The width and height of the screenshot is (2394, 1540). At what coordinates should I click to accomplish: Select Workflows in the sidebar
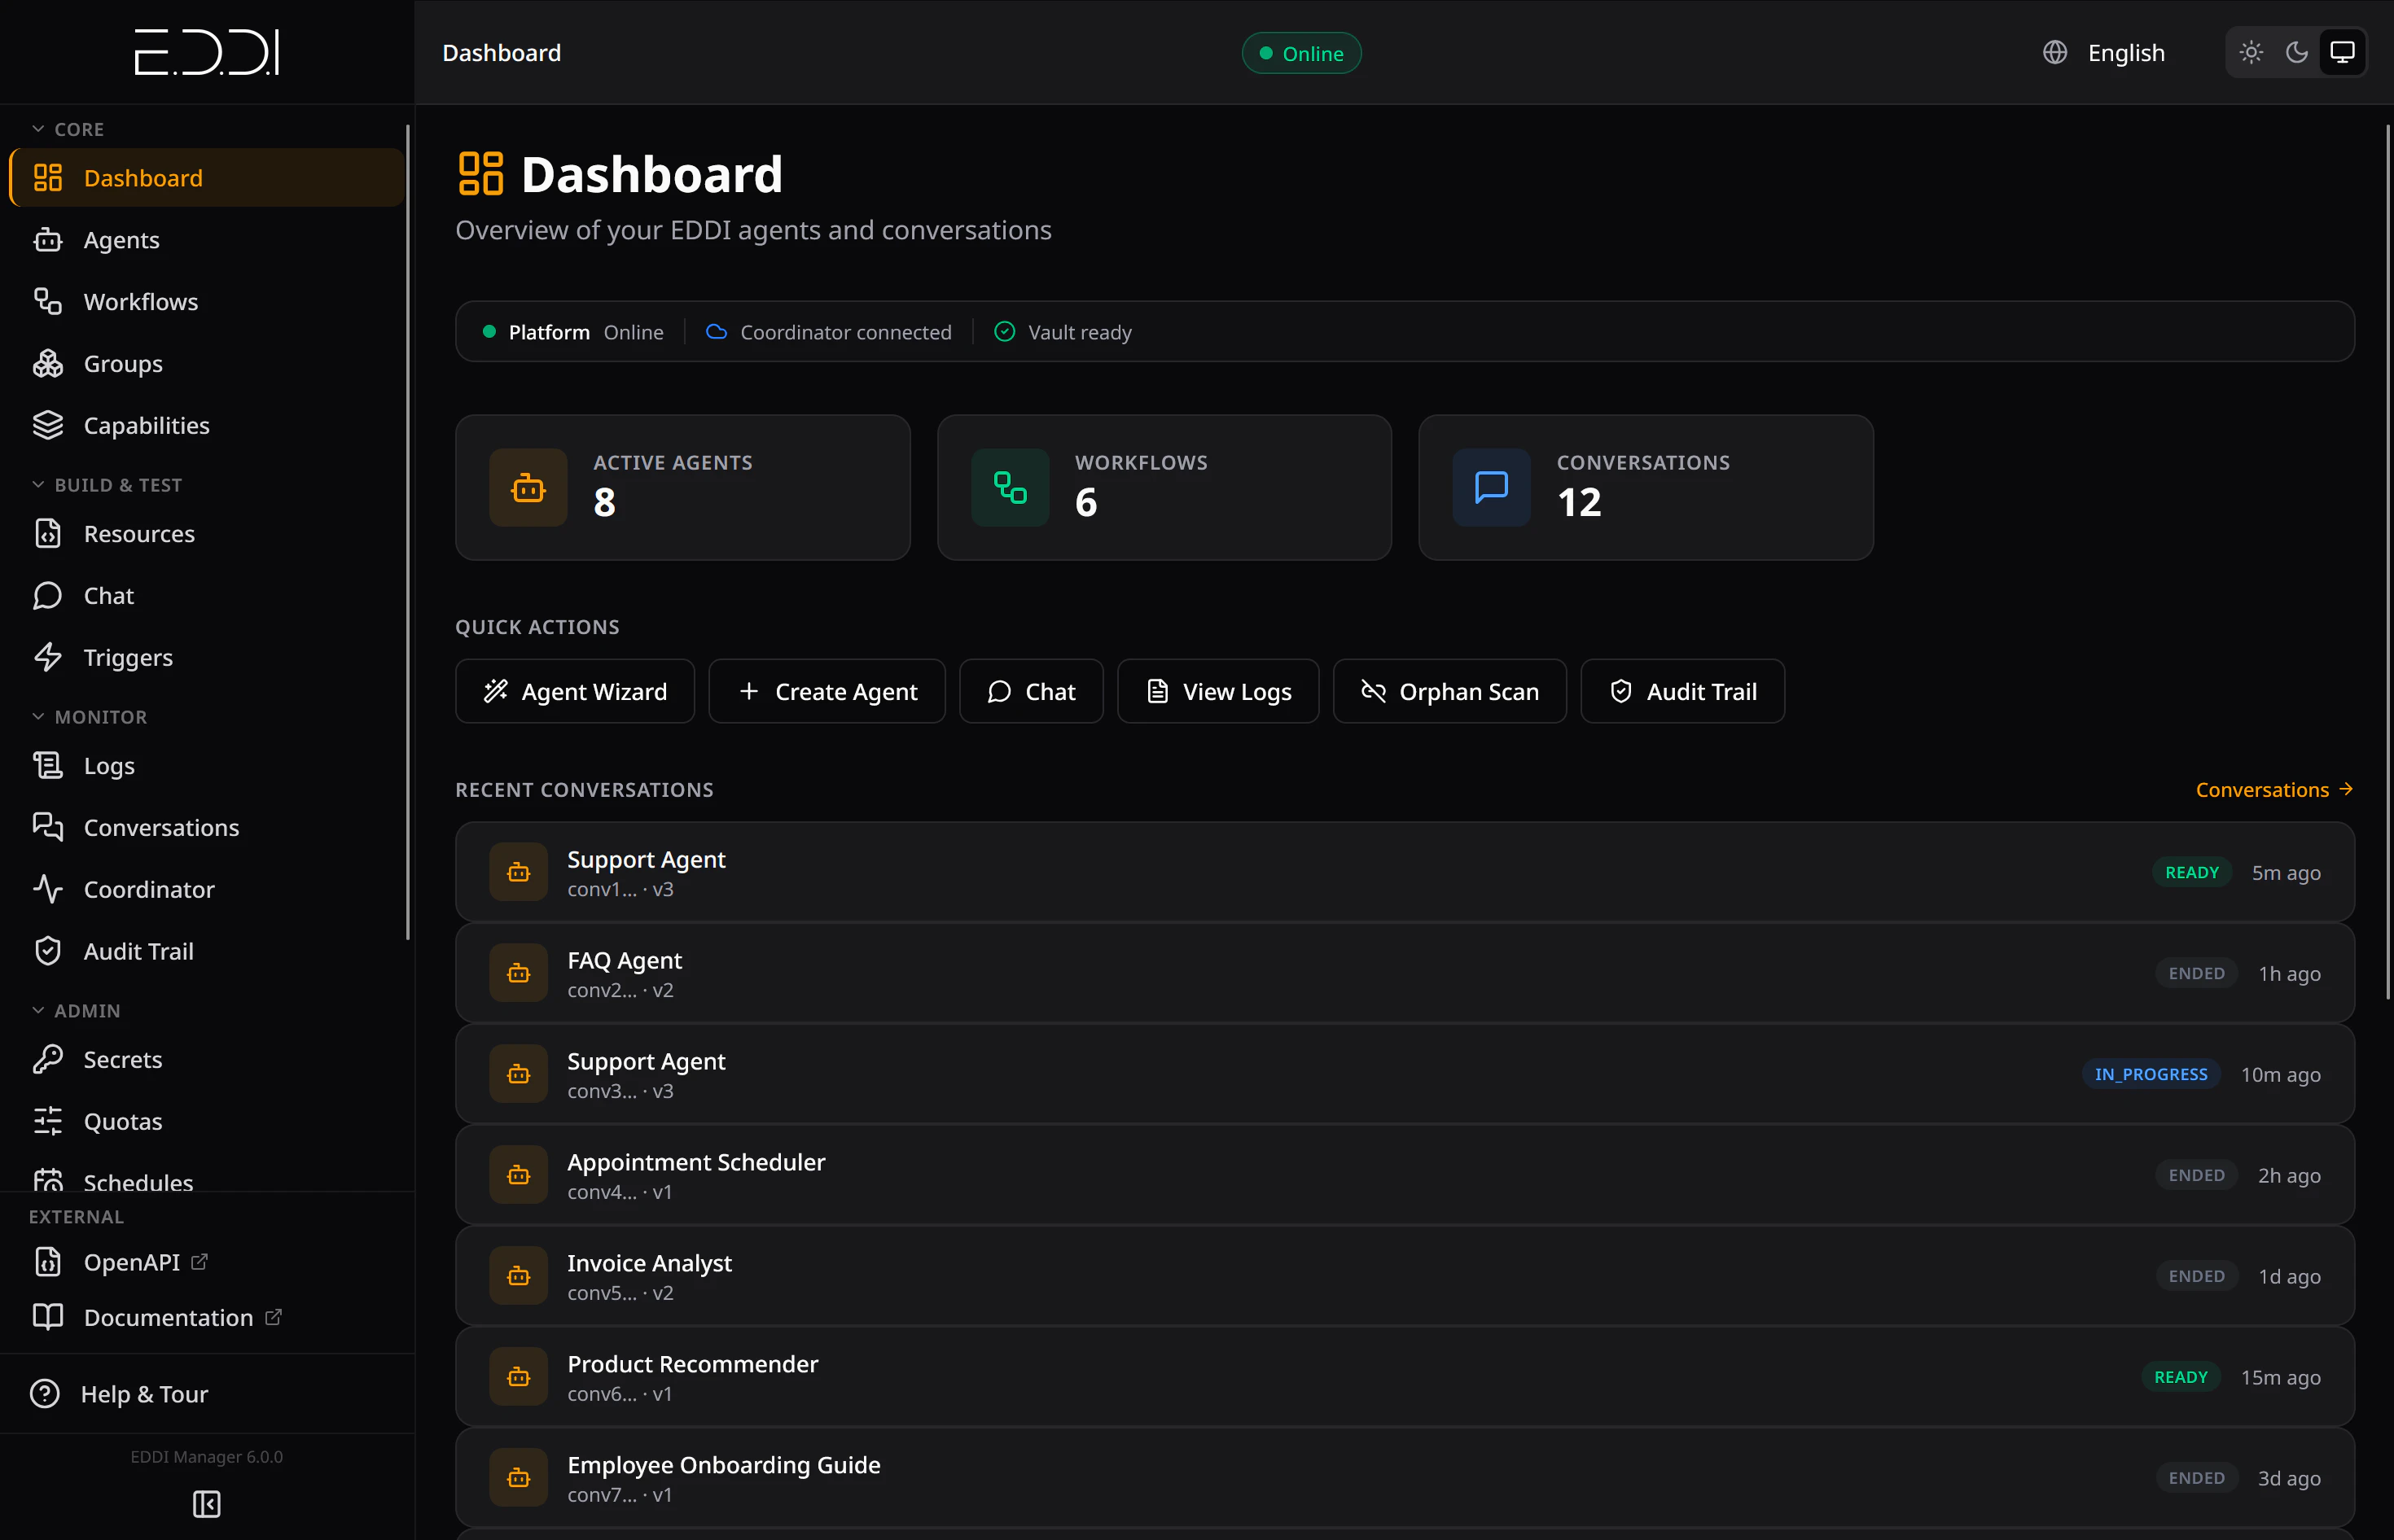[140, 301]
